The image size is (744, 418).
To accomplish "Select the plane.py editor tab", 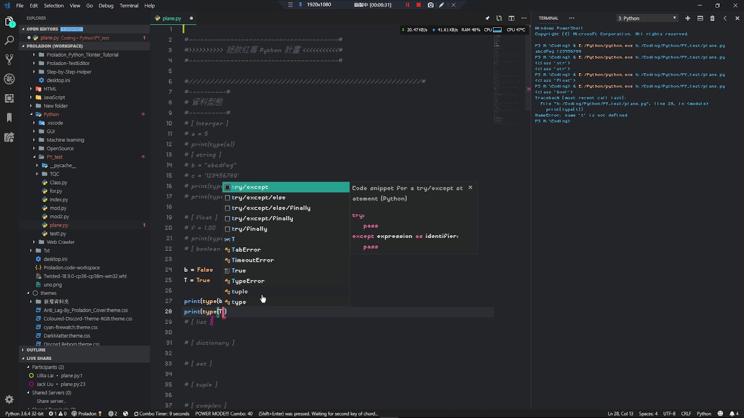I will (x=171, y=19).
